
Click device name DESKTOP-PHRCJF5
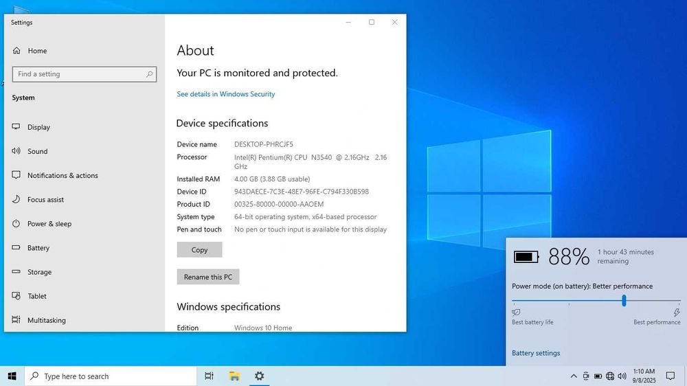(264, 144)
